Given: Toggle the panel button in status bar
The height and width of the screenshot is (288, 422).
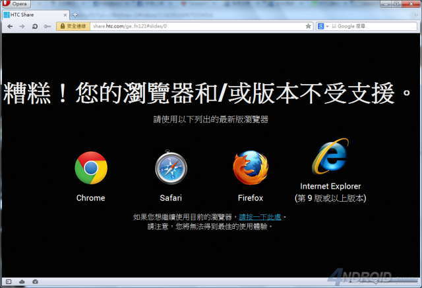Looking at the screenshot, I should (9, 281).
